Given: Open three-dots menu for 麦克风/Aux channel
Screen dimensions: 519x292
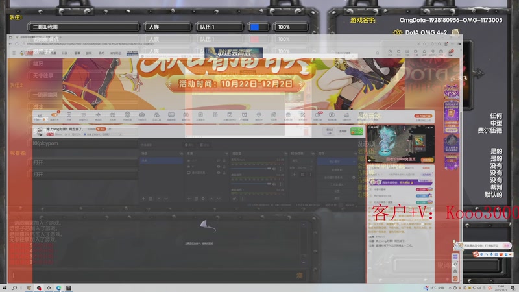Looking at the screenshot, I should click(x=280, y=169).
